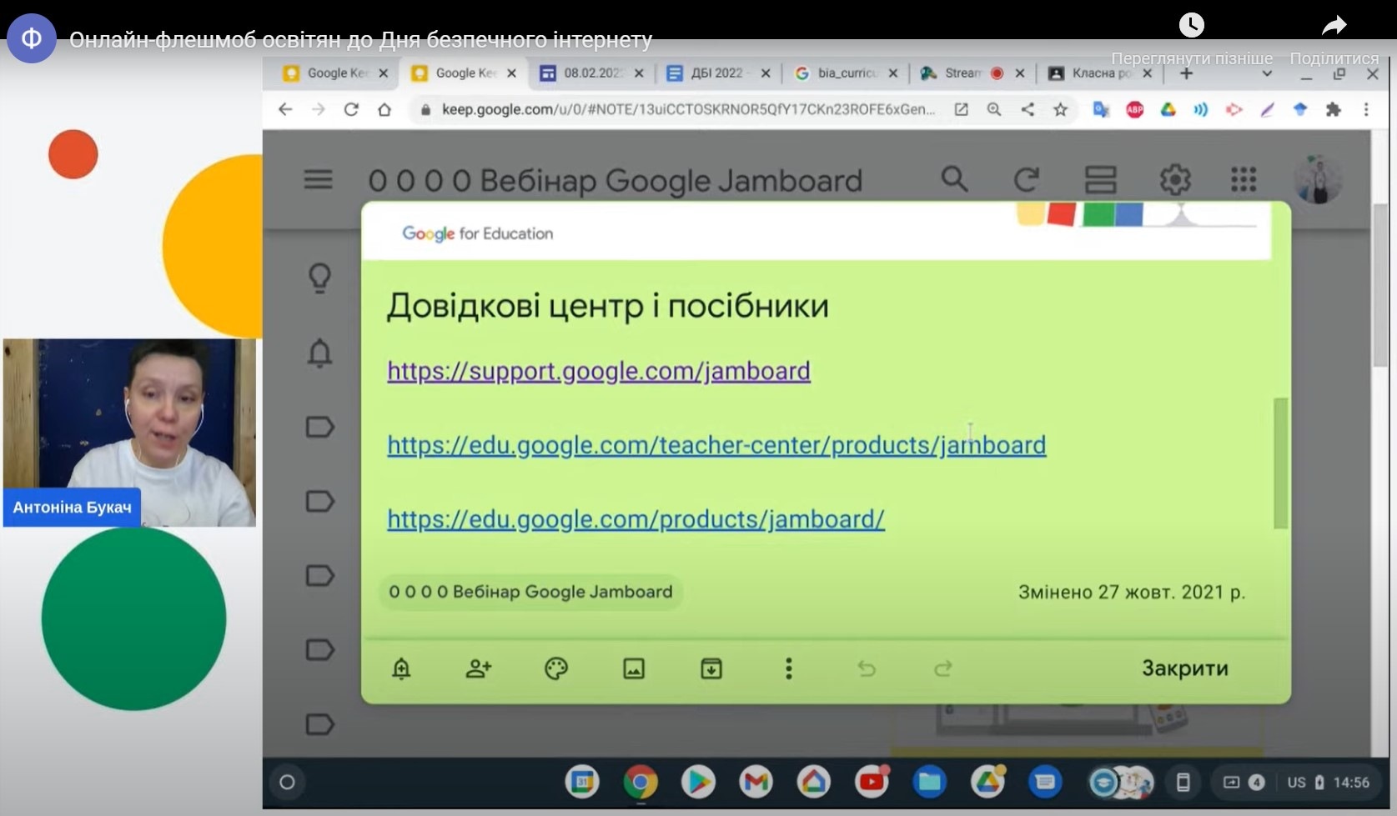The height and width of the screenshot is (816, 1397).
Task: Click the add image icon in note
Action: pyautogui.click(x=634, y=668)
